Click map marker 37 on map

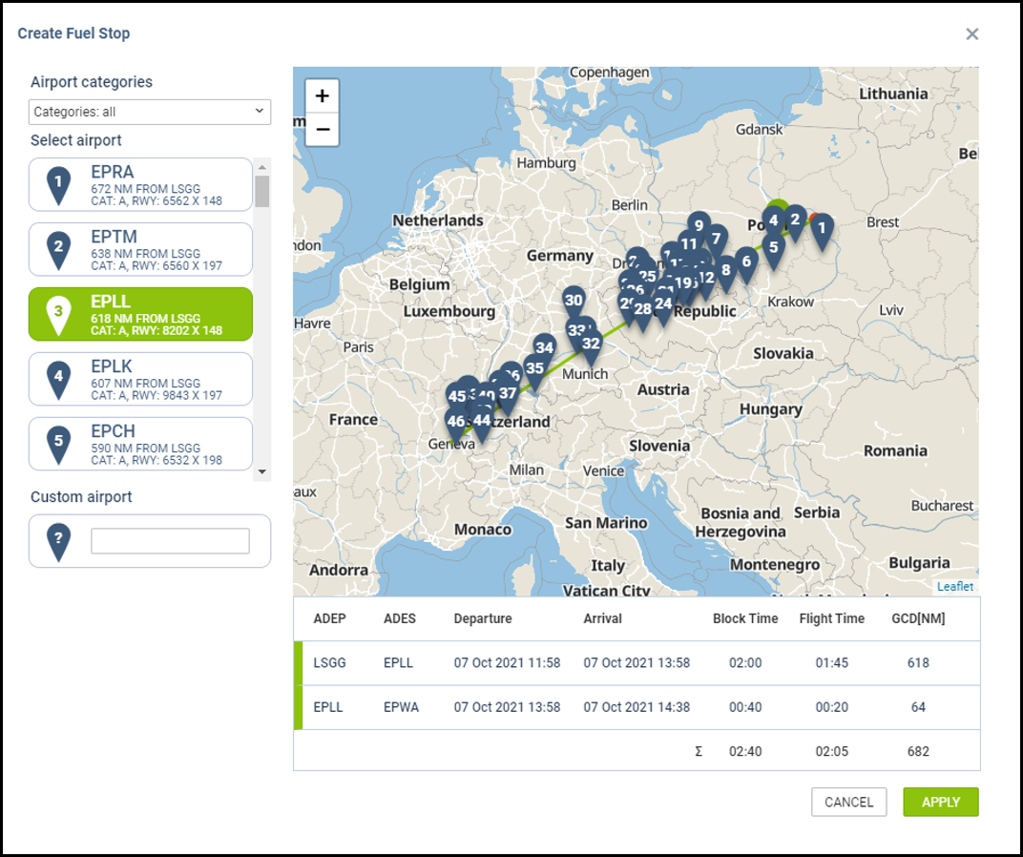coord(508,397)
